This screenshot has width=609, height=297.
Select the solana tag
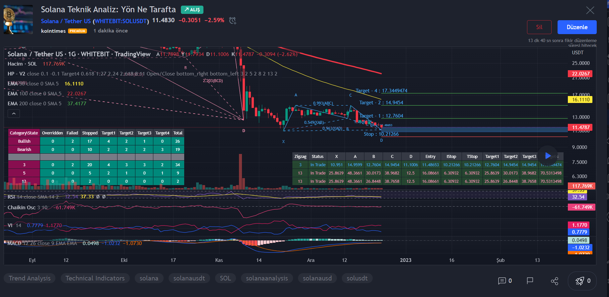pos(149,278)
